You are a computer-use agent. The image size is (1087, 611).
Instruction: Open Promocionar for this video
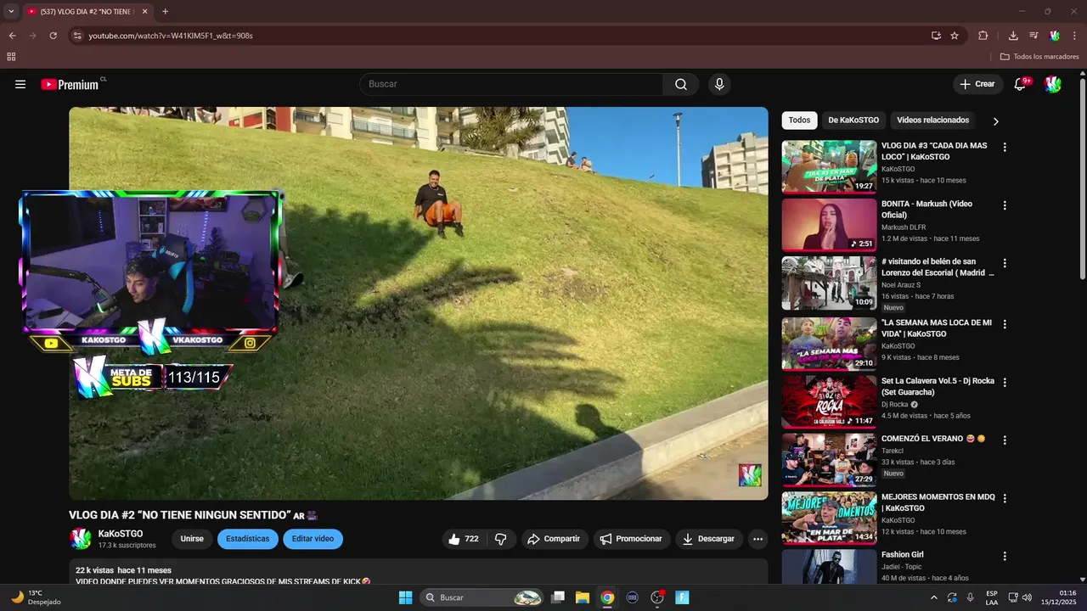pos(631,539)
